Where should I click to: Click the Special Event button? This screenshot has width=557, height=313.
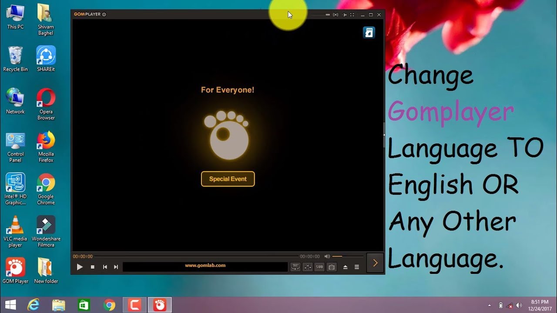pos(228,179)
